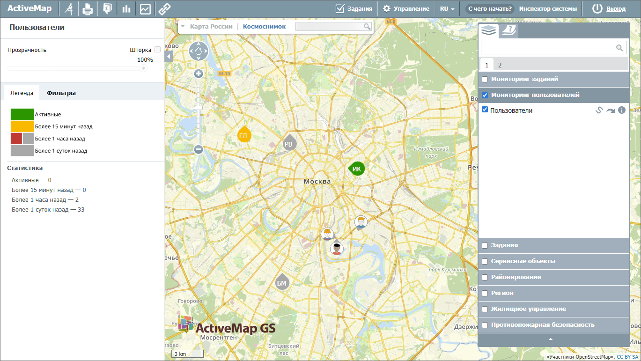This screenshot has height=361, width=641.
Task: Click the chain link share icon
Action: (164, 8)
